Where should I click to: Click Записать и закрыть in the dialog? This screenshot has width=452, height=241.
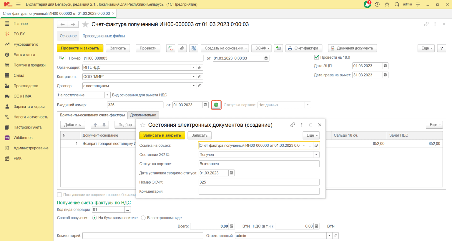coord(162,136)
